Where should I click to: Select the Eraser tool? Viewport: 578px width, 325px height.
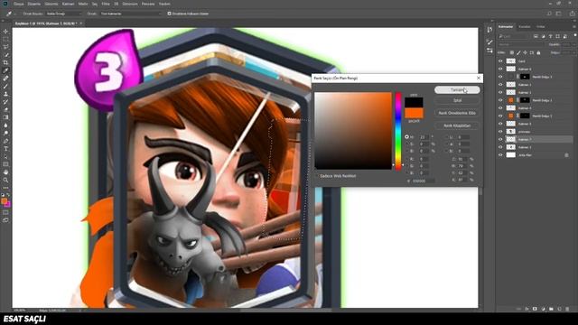5,109
